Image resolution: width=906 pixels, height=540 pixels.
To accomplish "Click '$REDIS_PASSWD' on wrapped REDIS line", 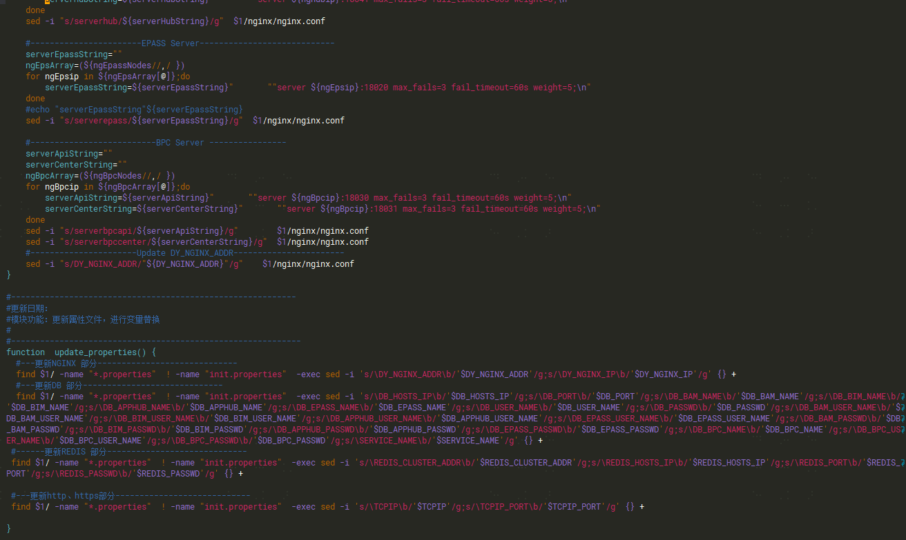I will [x=169, y=474].
